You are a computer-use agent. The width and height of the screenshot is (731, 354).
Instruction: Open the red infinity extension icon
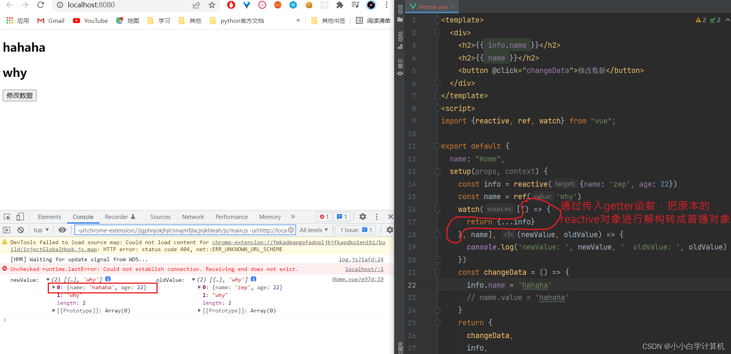278,5
